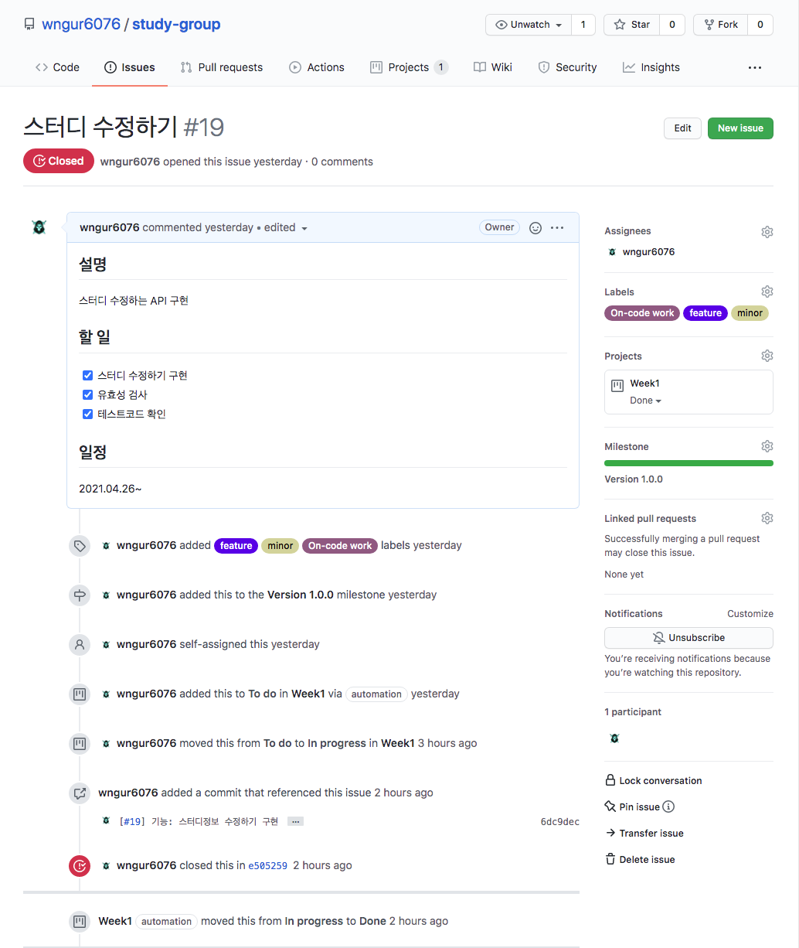Click the Version 1.0.0 milestone progress bar
The height and width of the screenshot is (948, 799).
[x=688, y=462]
